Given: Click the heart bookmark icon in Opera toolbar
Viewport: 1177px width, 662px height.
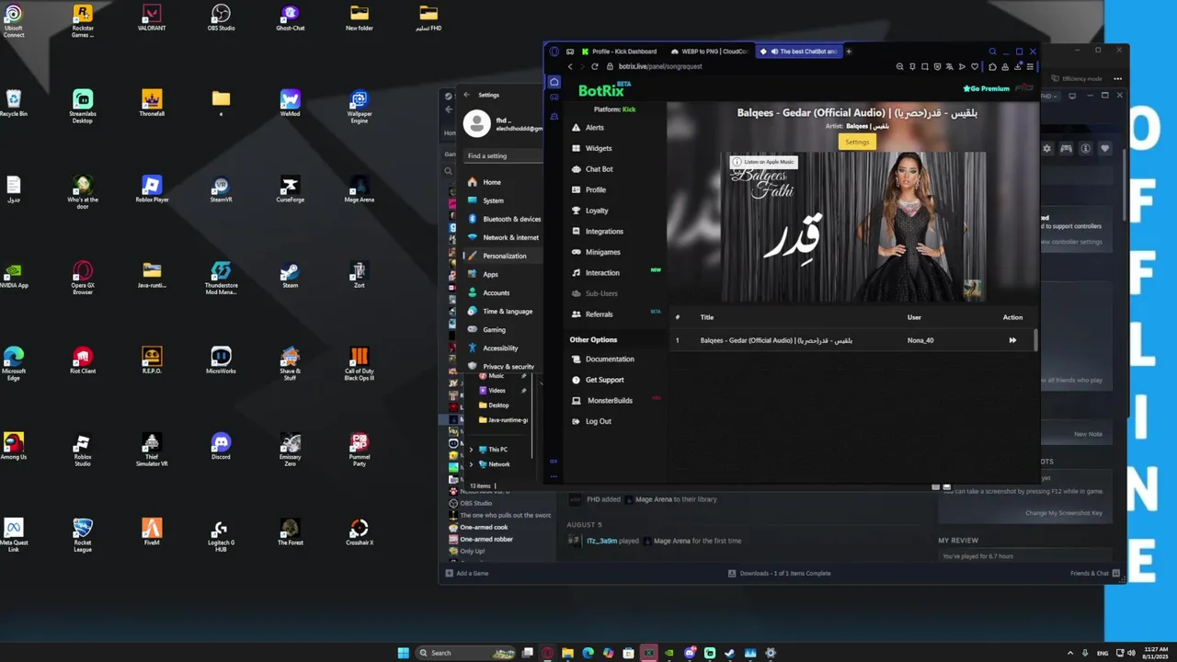Looking at the screenshot, I should (x=975, y=66).
